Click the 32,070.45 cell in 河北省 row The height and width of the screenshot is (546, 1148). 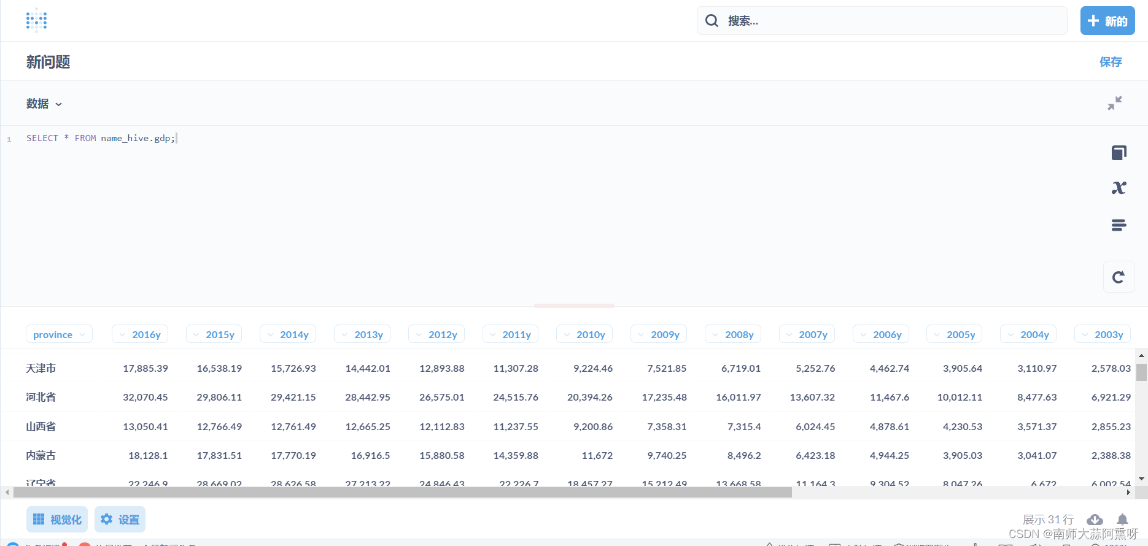click(145, 397)
